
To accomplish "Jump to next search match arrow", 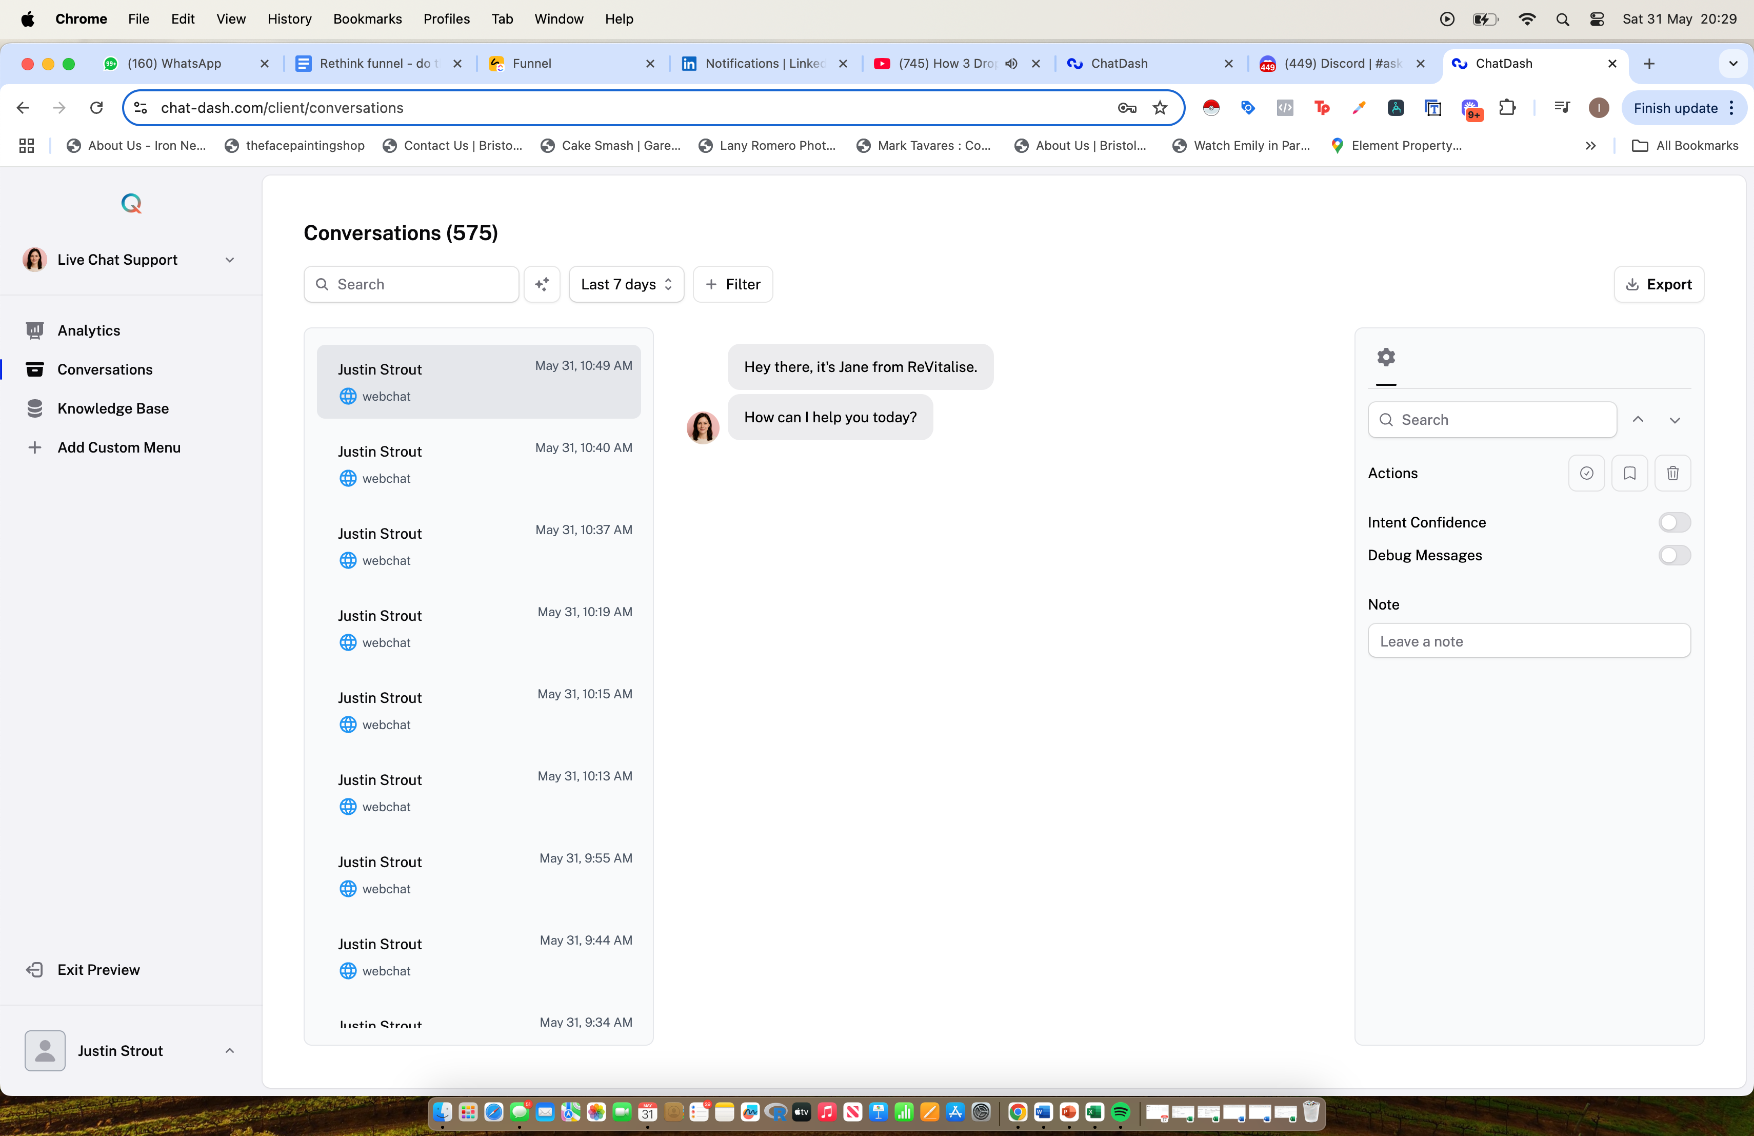I will [1675, 420].
